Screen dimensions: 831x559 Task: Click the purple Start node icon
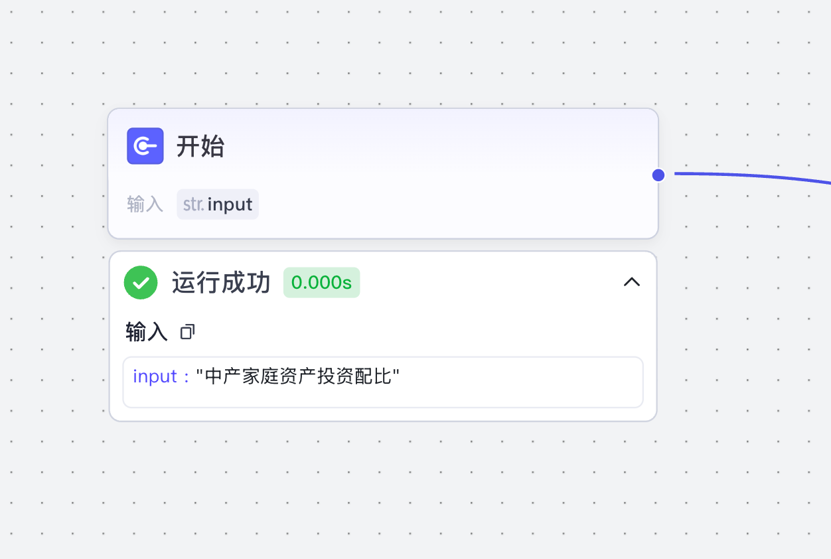pyautogui.click(x=145, y=146)
